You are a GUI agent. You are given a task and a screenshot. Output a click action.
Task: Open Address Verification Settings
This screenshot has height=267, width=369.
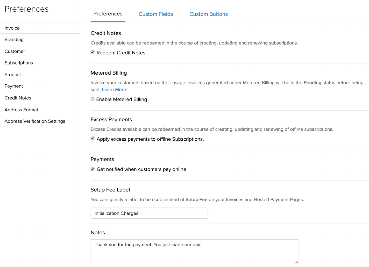pos(35,121)
